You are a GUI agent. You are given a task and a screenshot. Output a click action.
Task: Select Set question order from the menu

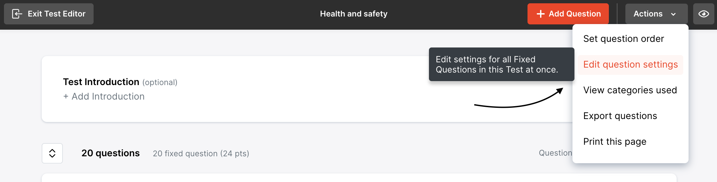(x=623, y=39)
